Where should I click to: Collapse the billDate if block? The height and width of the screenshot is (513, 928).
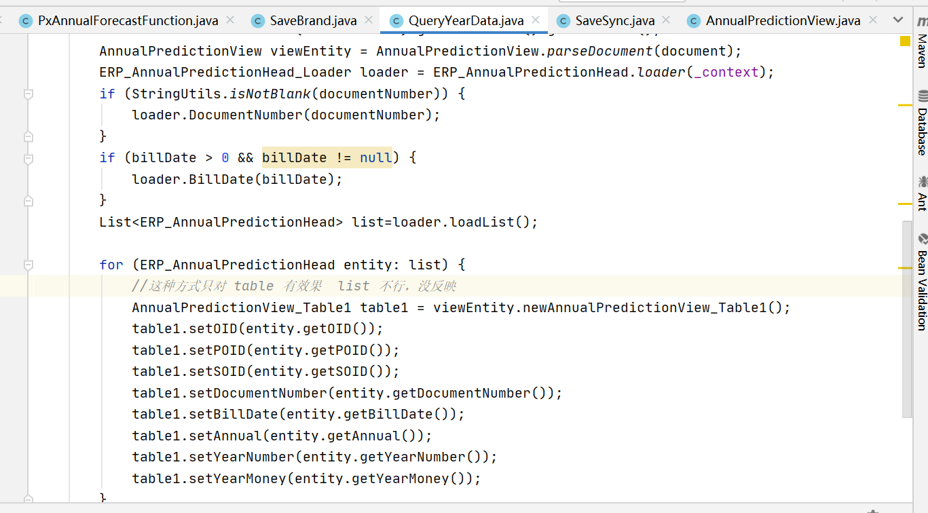pyautogui.click(x=29, y=158)
